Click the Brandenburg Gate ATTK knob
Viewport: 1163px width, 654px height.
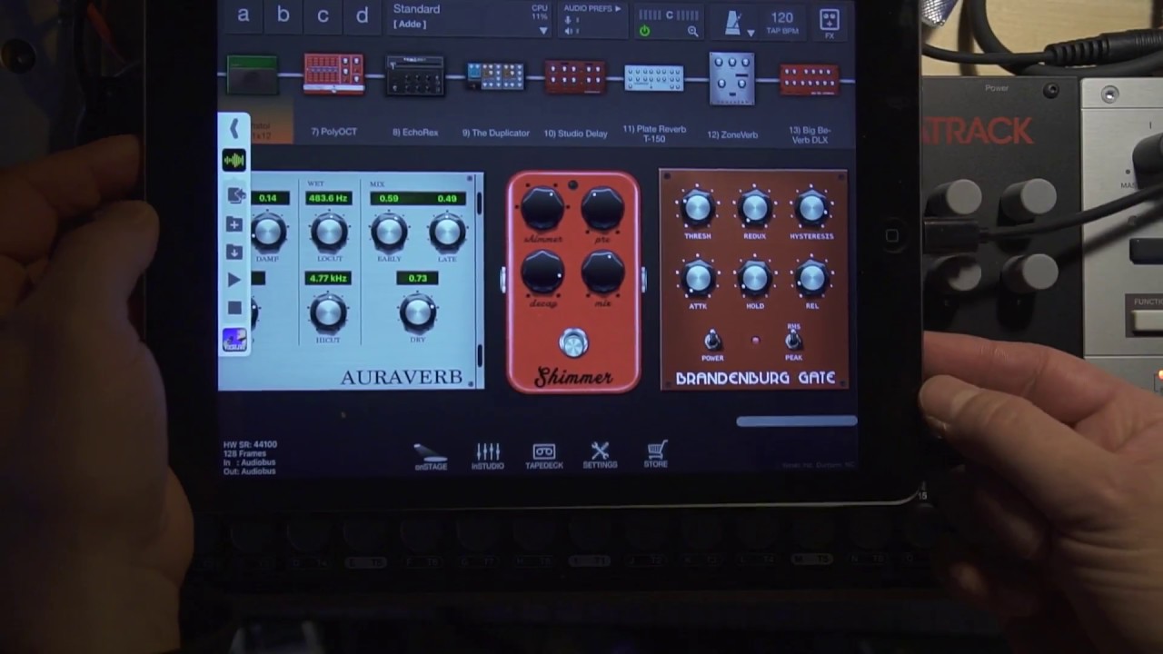(697, 278)
